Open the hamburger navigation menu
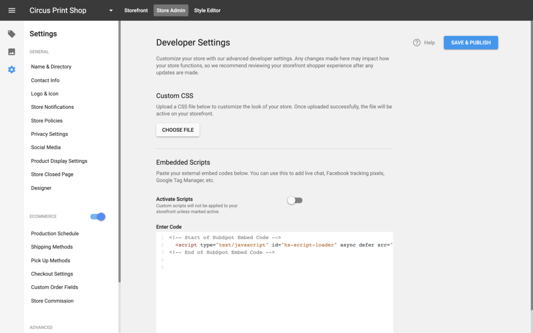This screenshot has width=533, height=333. [x=11, y=10]
